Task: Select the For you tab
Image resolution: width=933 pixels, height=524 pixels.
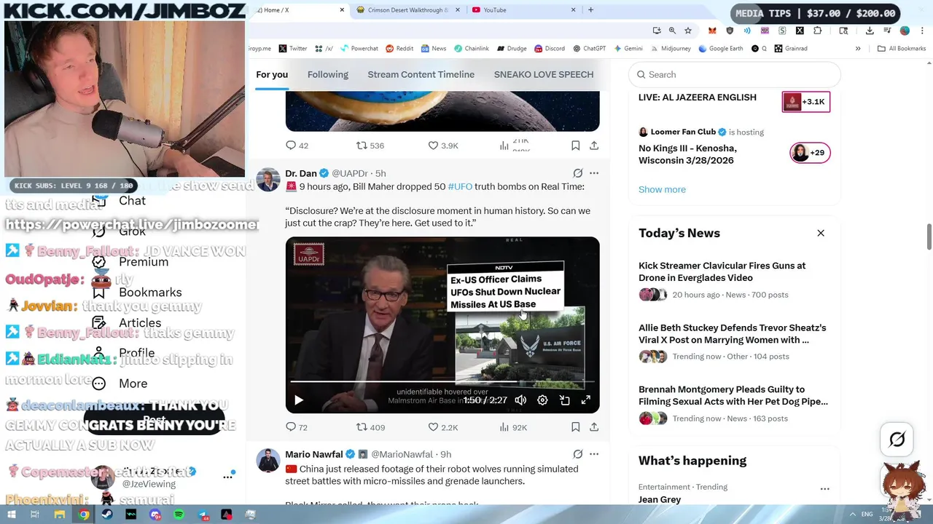Action: click(272, 74)
